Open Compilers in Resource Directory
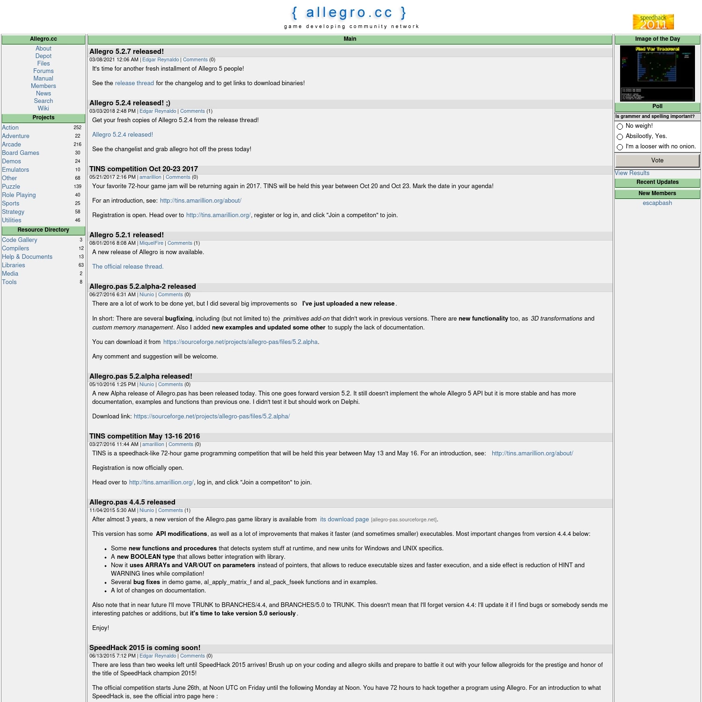 click(15, 249)
